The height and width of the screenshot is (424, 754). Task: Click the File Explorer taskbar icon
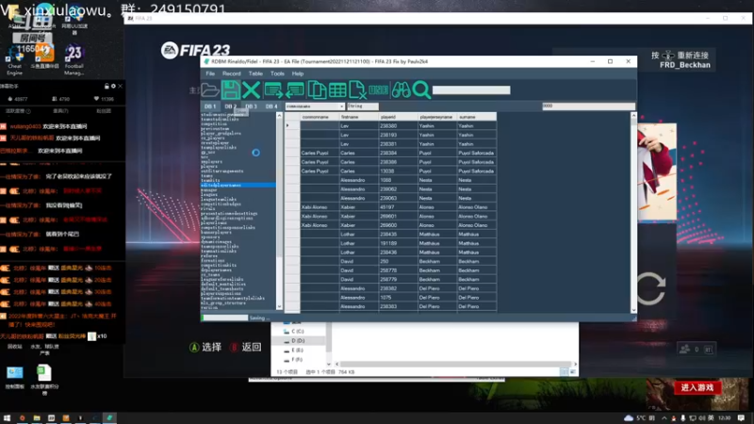(x=37, y=417)
